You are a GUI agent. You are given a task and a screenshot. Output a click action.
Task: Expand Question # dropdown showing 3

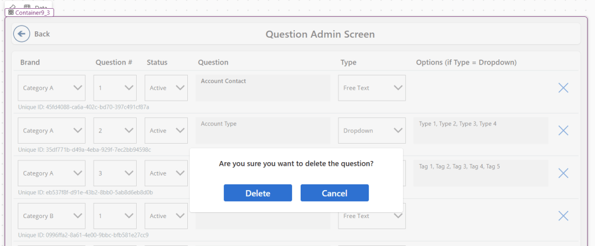(115, 173)
